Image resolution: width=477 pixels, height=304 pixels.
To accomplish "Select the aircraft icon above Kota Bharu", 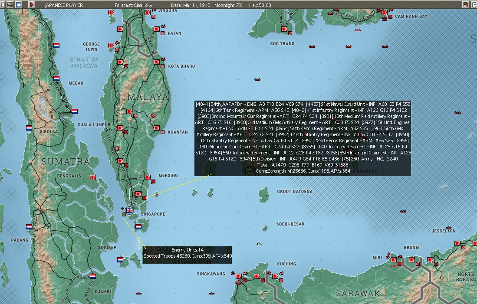I will pos(163,59).
